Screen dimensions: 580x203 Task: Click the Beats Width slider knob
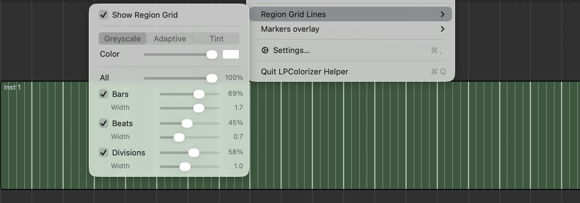tap(179, 137)
